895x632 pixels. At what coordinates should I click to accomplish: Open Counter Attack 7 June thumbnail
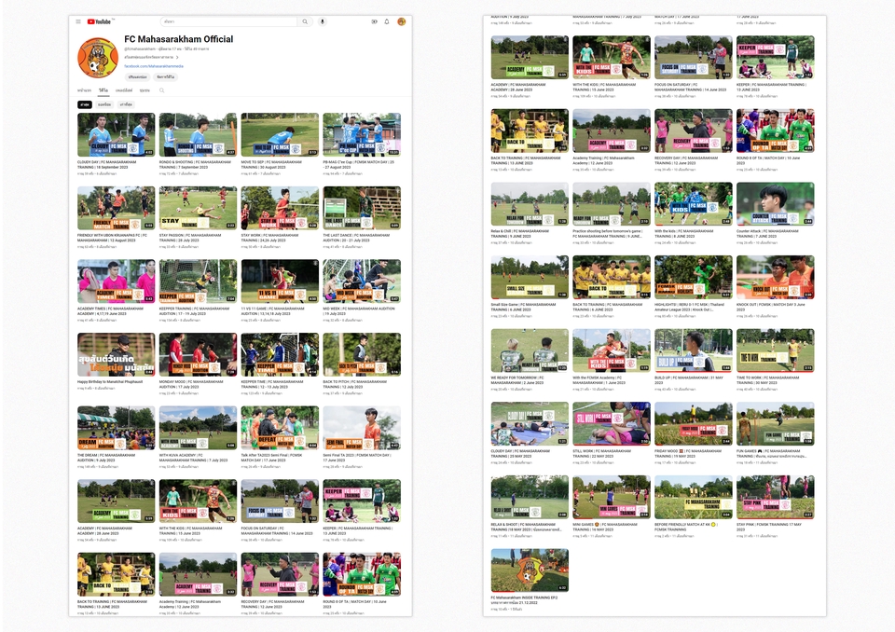[x=775, y=204]
